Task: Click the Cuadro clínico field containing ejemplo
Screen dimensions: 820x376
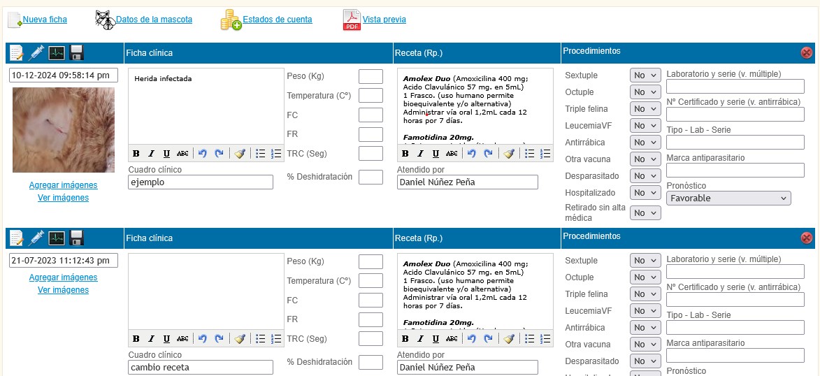Action: tap(201, 182)
